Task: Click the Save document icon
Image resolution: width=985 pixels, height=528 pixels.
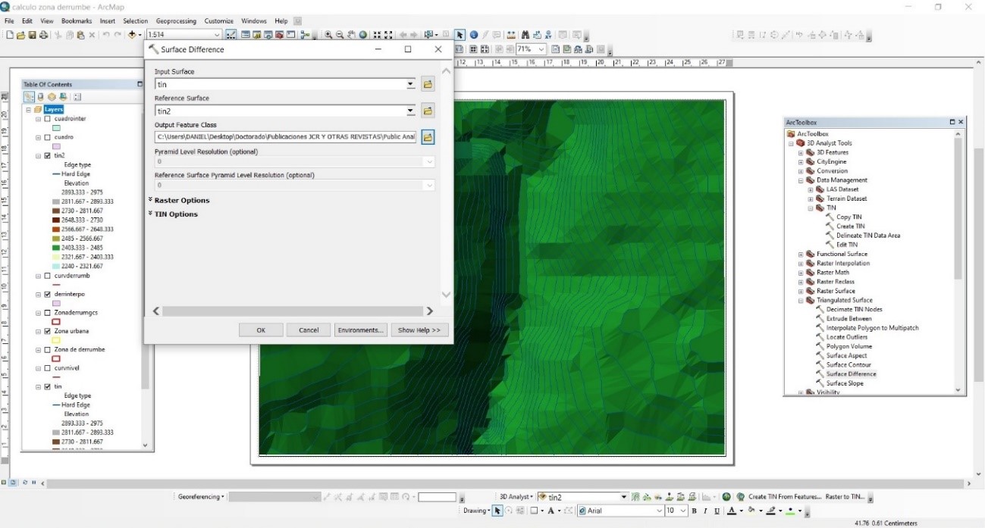Action: click(x=33, y=35)
